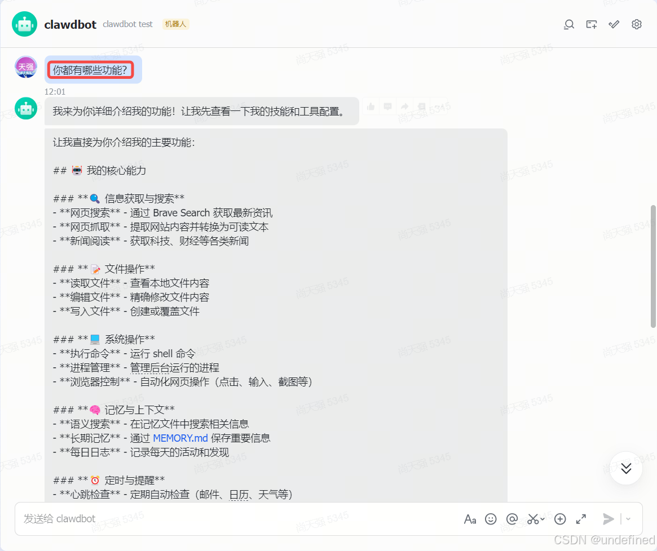
Task: Click the 'Brave Search' line
Action: coord(163,213)
